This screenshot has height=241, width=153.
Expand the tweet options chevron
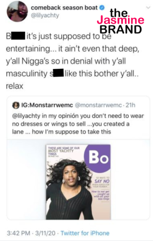coord(148,7)
